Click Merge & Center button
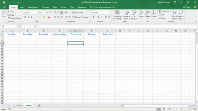Image resolution: width=198 pixels, height=111 pixels. pyautogui.click(x=80, y=17)
